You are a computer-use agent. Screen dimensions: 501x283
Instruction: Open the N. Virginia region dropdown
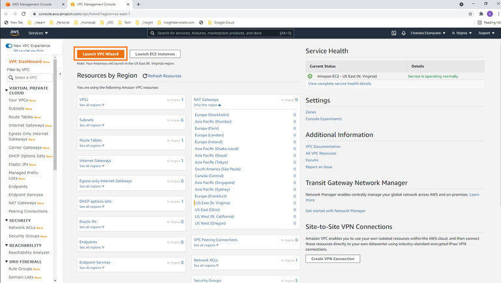[462, 33]
